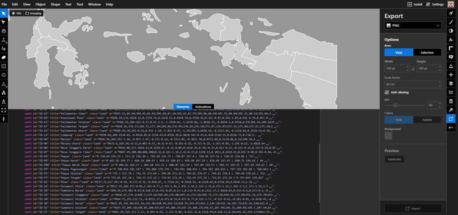Screen dimensions: 458x215
Task: Select the Text on path tool
Action: (x=4, y=102)
